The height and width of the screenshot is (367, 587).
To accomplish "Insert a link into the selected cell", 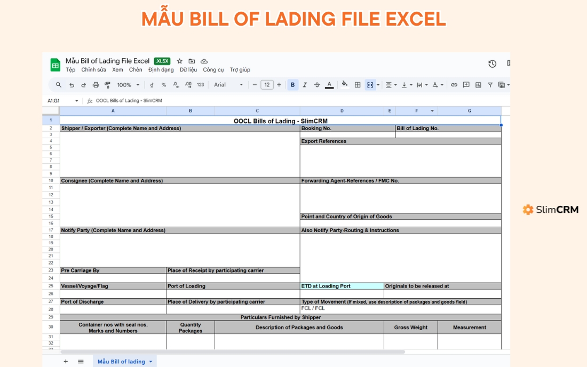I will pos(454,84).
